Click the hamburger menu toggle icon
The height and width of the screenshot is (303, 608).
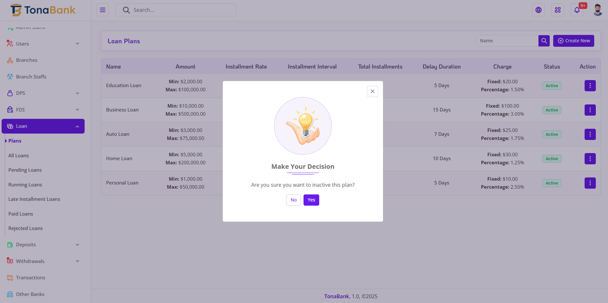point(103,10)
